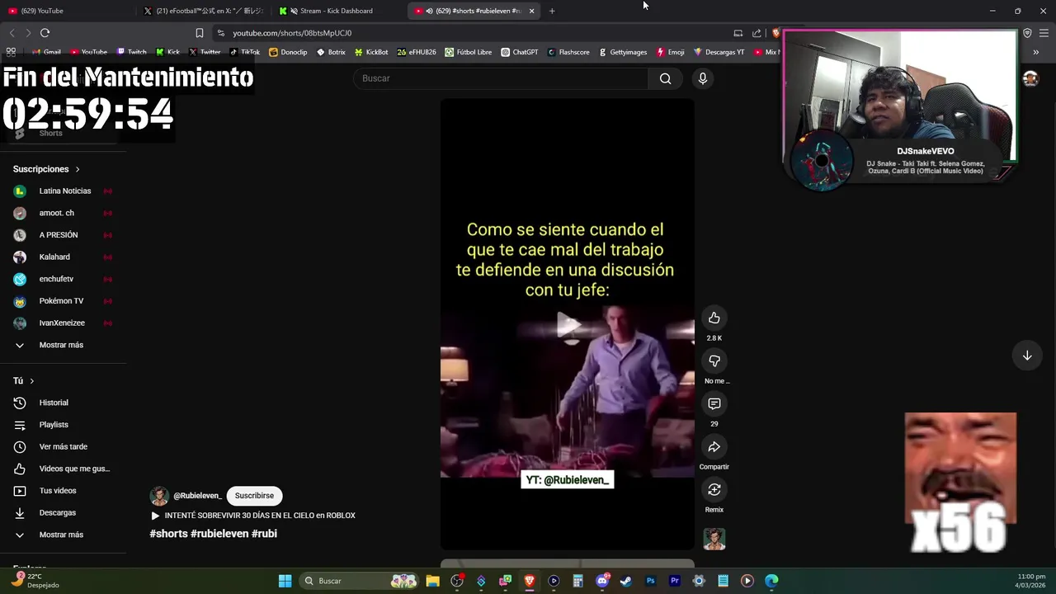Open Steam from the taskbar
The width and height of the screenshot is (1056, 594).
click(x=626, y=581)
